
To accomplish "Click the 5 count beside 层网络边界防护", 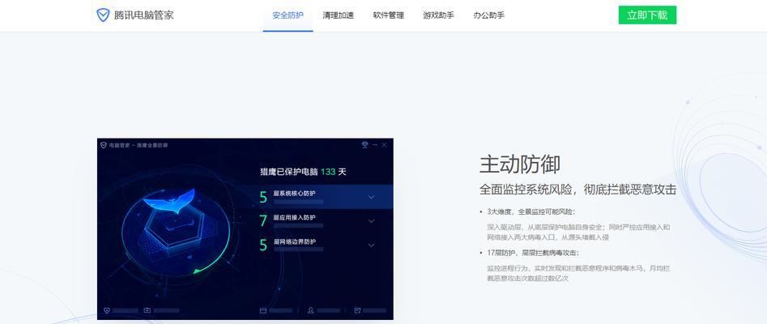I will click(263, 245).
